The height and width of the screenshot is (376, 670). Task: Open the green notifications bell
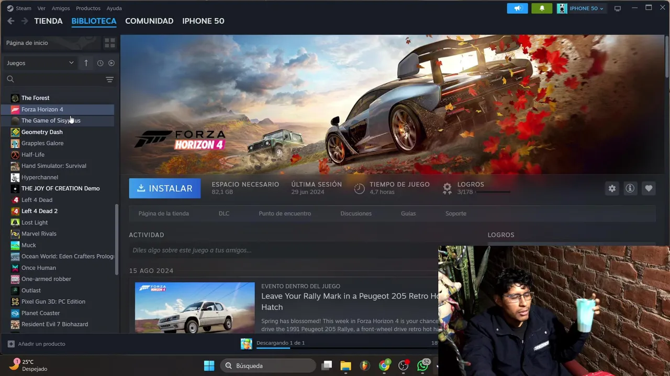click(x=542, y=8)
